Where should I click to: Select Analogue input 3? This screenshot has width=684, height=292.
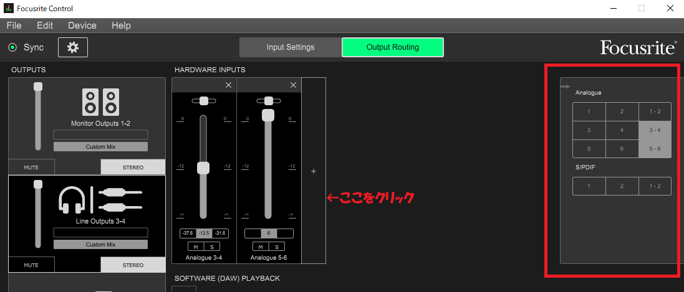(589, 130)
